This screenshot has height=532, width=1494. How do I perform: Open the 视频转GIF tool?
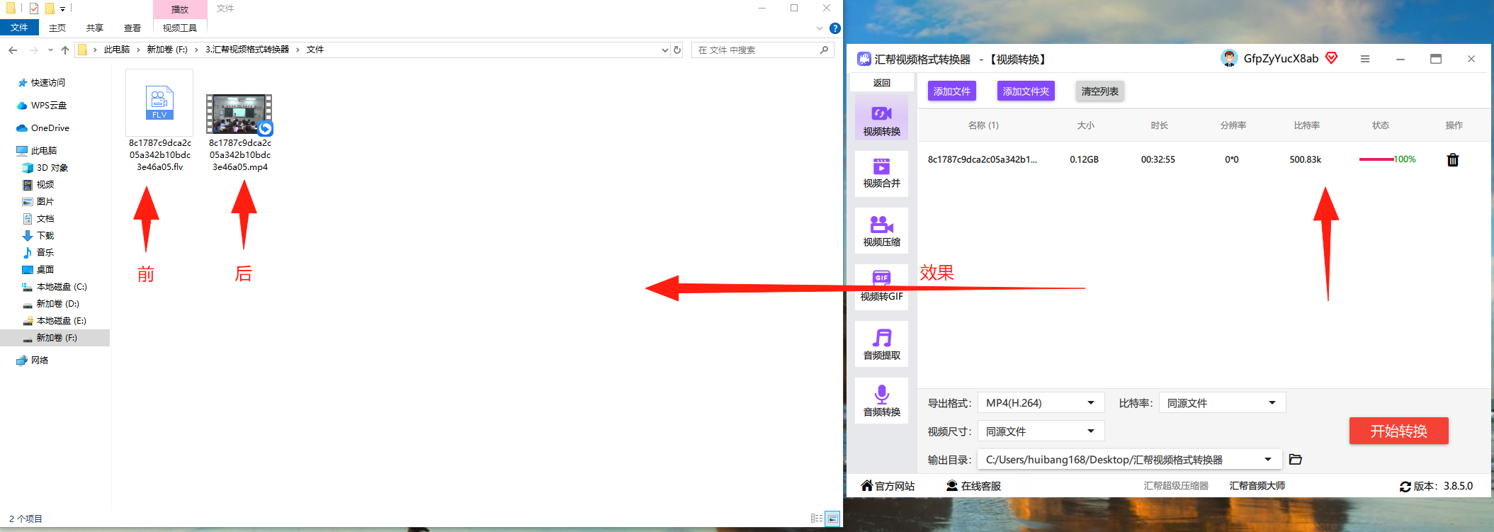click(881, 286)
